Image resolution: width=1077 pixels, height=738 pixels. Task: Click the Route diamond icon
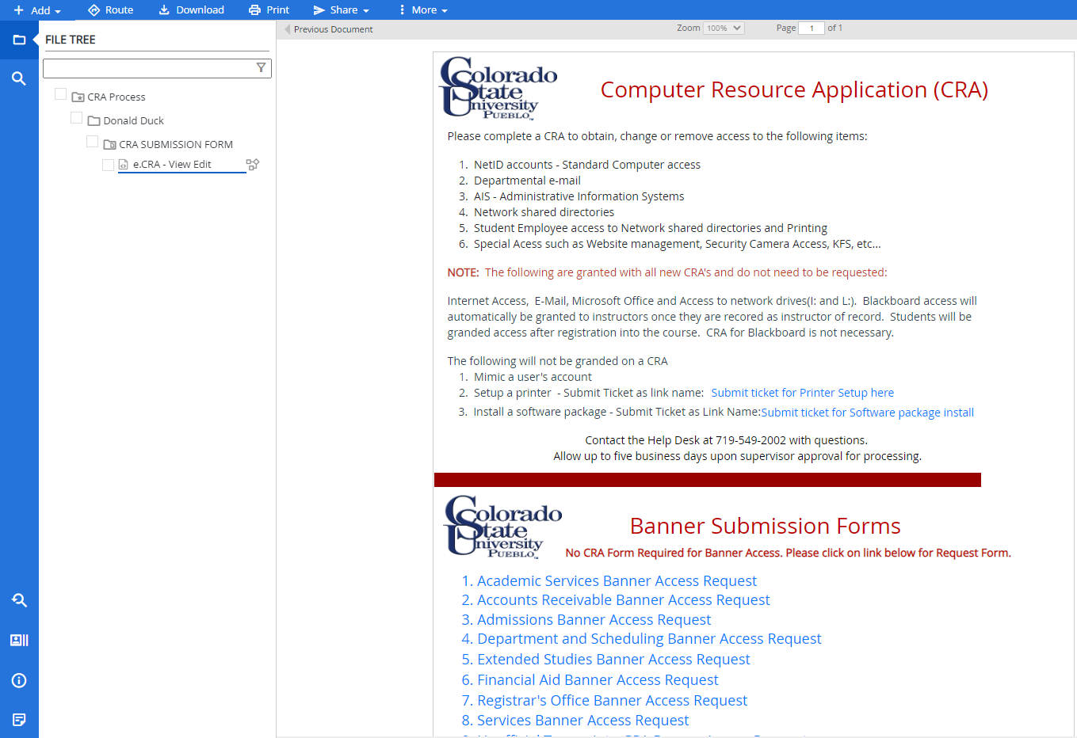tap(94, 10)
